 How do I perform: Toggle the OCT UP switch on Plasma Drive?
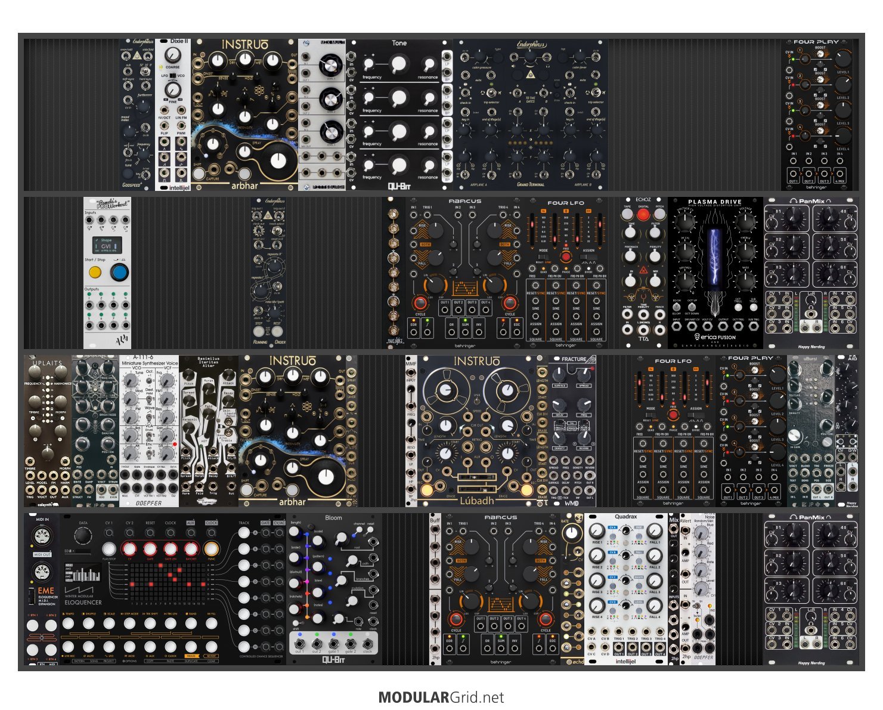(x=692, y=307)
